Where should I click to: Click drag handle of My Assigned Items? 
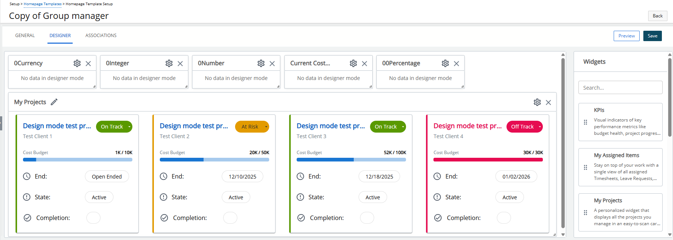click(585, 167)
